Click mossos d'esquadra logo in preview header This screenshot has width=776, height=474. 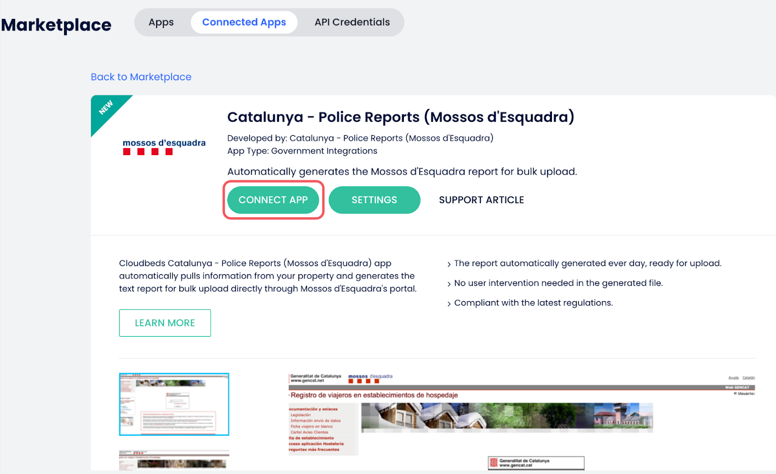(370, 378)
